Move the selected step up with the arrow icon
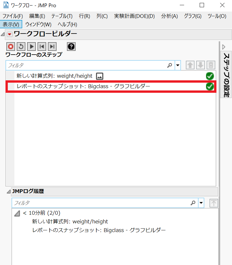232x265 pixels. [190, 65]
